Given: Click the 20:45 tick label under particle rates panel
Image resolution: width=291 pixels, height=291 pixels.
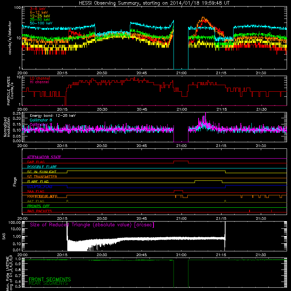Looking at the screenshot, I should 142,109.
